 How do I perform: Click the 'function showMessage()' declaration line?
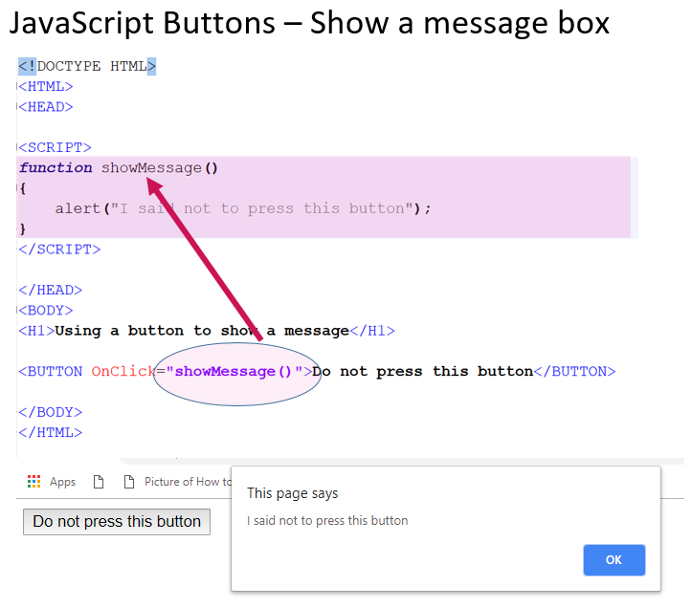(x=119, y=168)
